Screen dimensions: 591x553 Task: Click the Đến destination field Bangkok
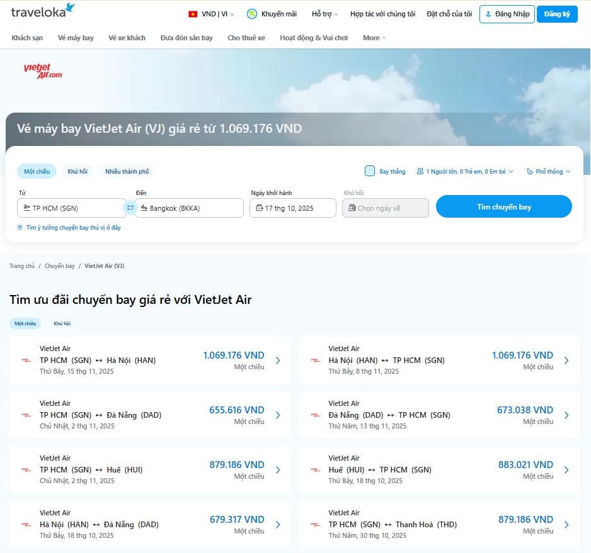point(189,208)
